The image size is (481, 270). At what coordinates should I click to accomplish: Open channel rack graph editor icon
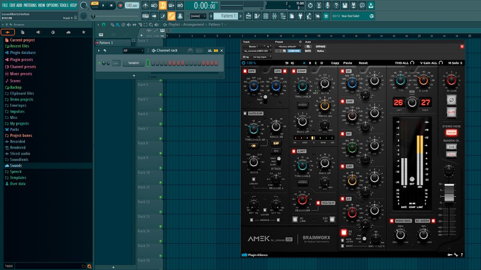tap(210, 51)
